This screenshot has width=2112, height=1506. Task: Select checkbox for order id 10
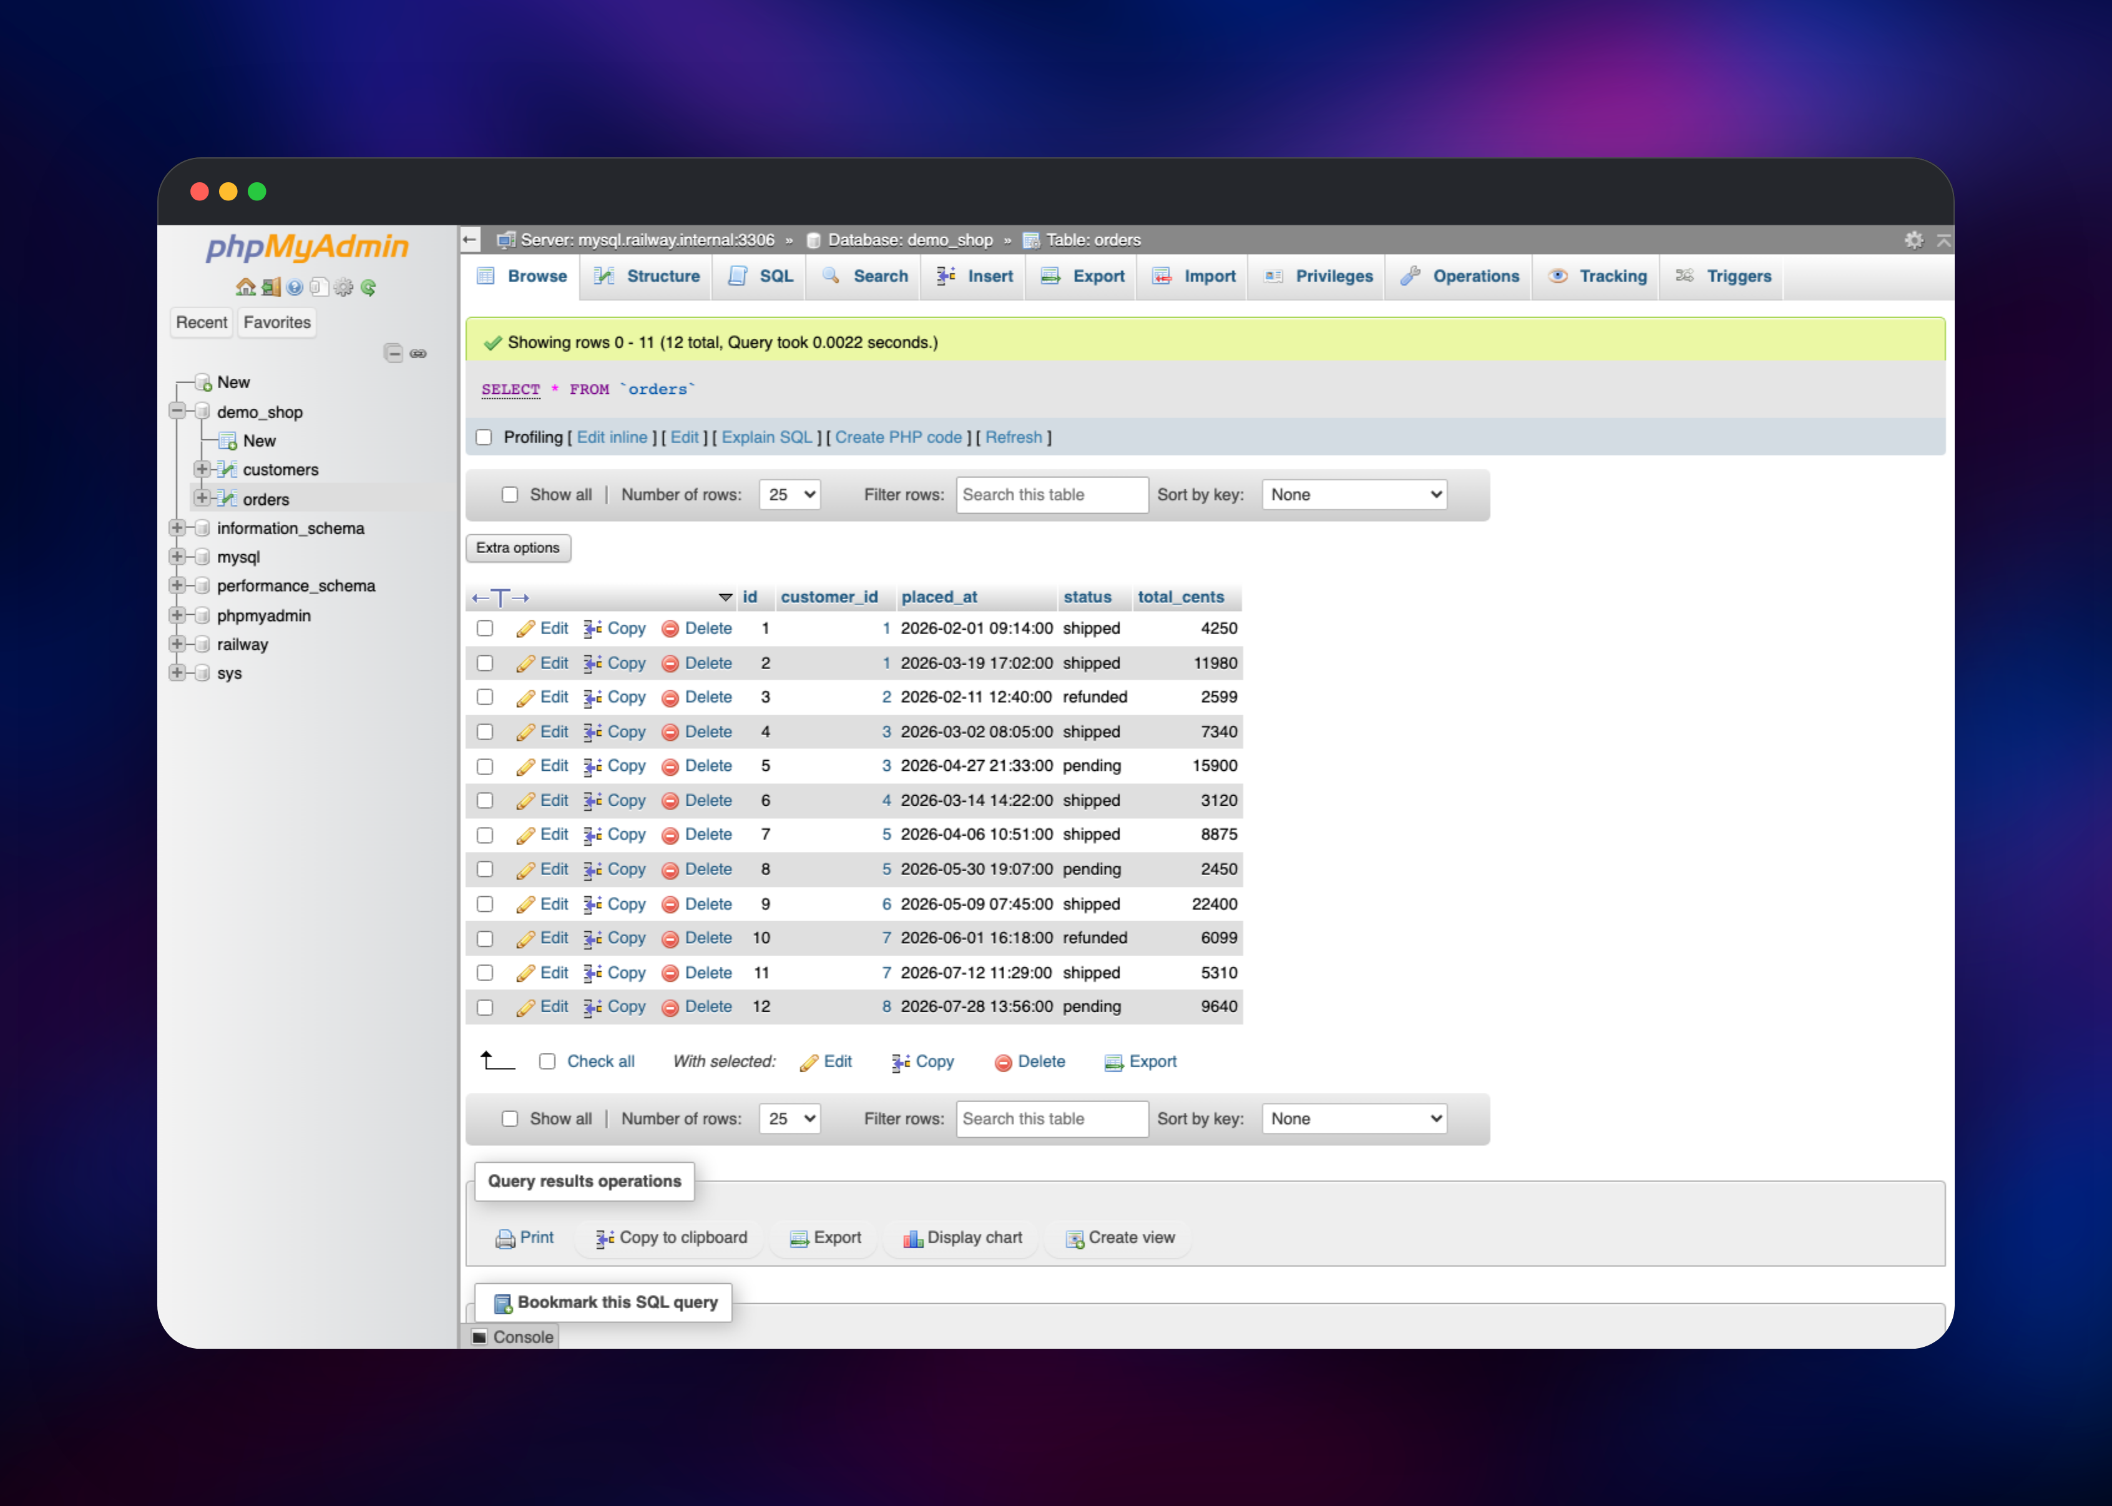pyautogui.click(x=485, y=939)
